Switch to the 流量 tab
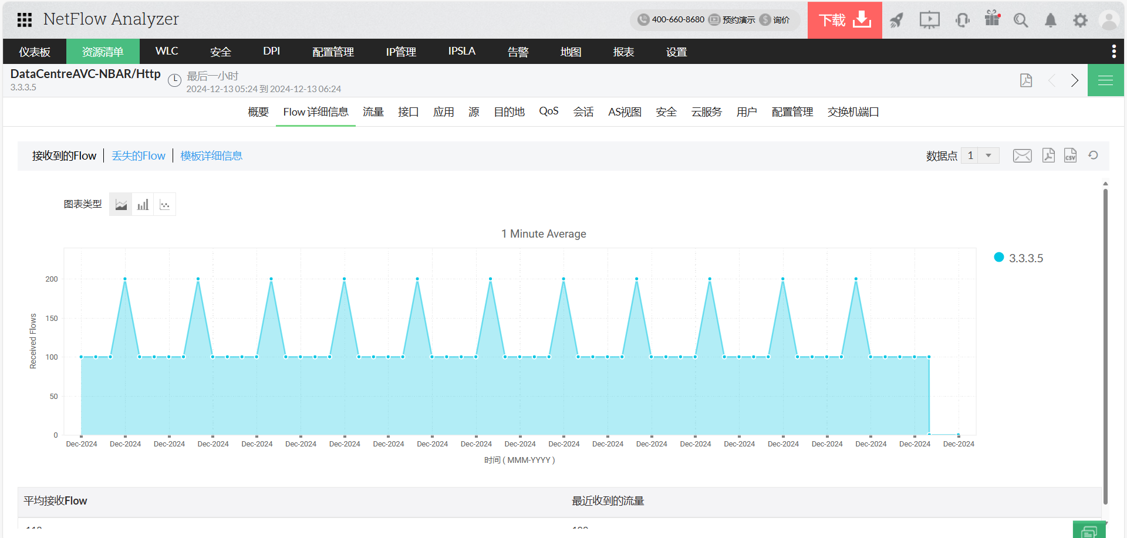The height and width of the screenshot is (538, 1127). [373, 112]
